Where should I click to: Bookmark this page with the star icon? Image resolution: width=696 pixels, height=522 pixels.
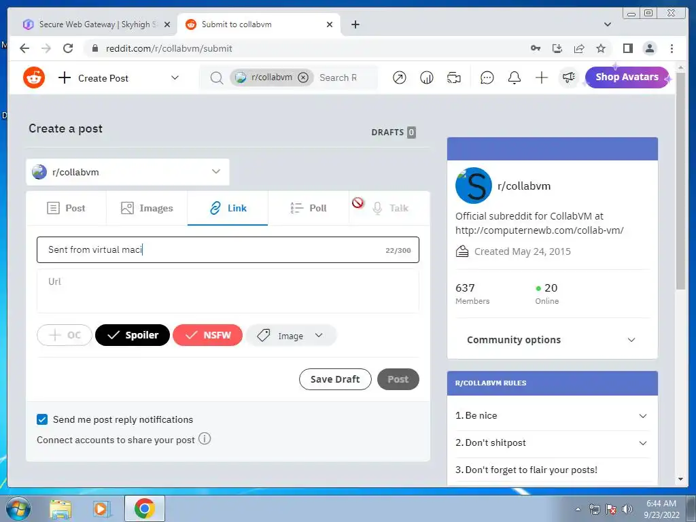[x=601, y=48]
